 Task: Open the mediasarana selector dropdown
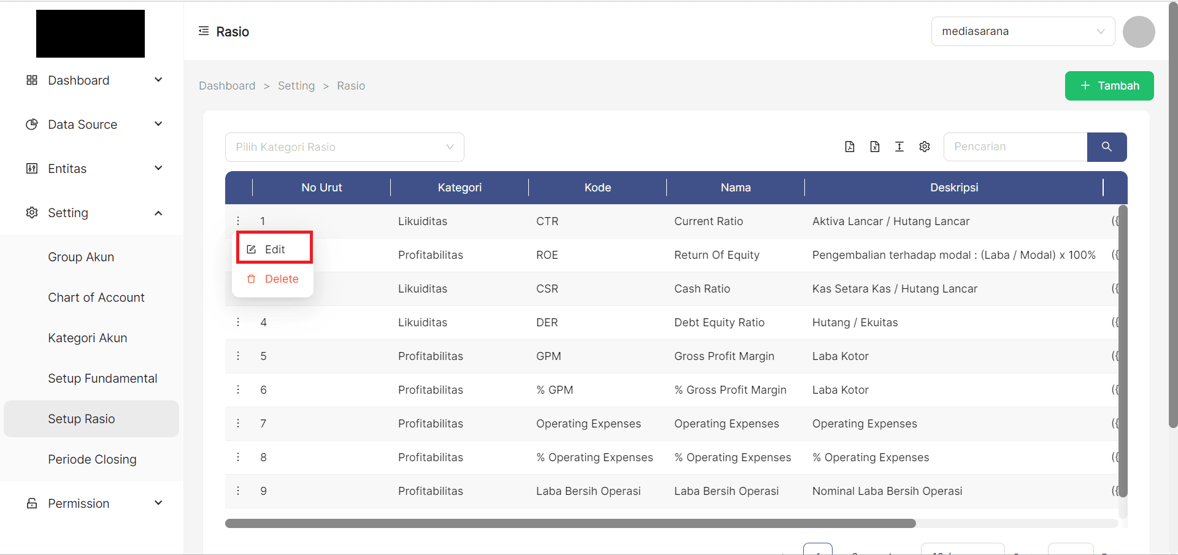1022,31
